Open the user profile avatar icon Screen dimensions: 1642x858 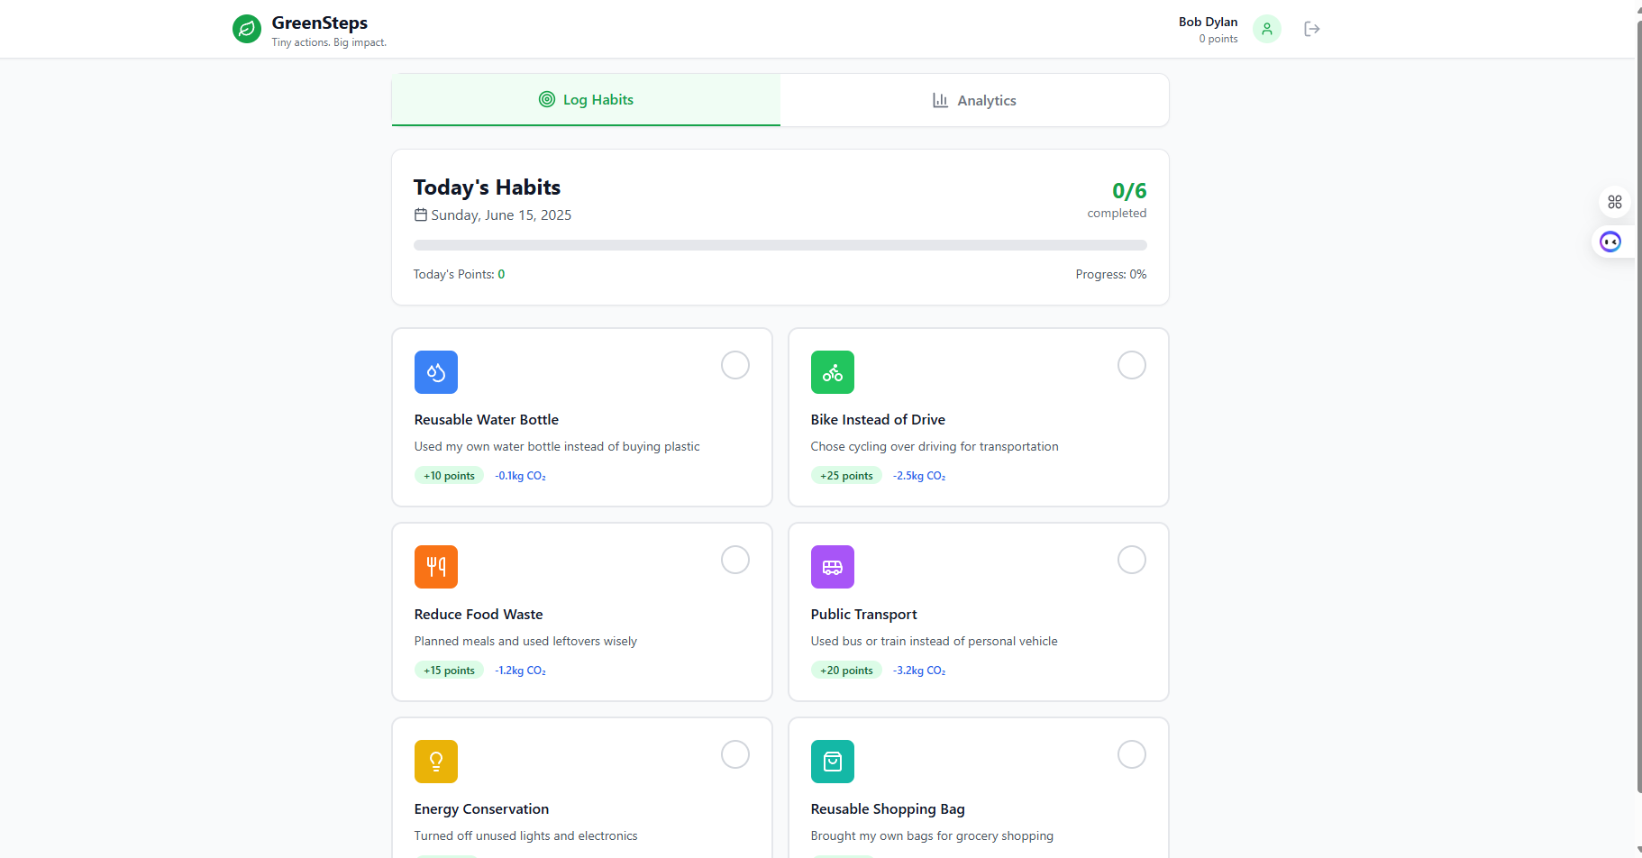click(x=1267, y=29)
